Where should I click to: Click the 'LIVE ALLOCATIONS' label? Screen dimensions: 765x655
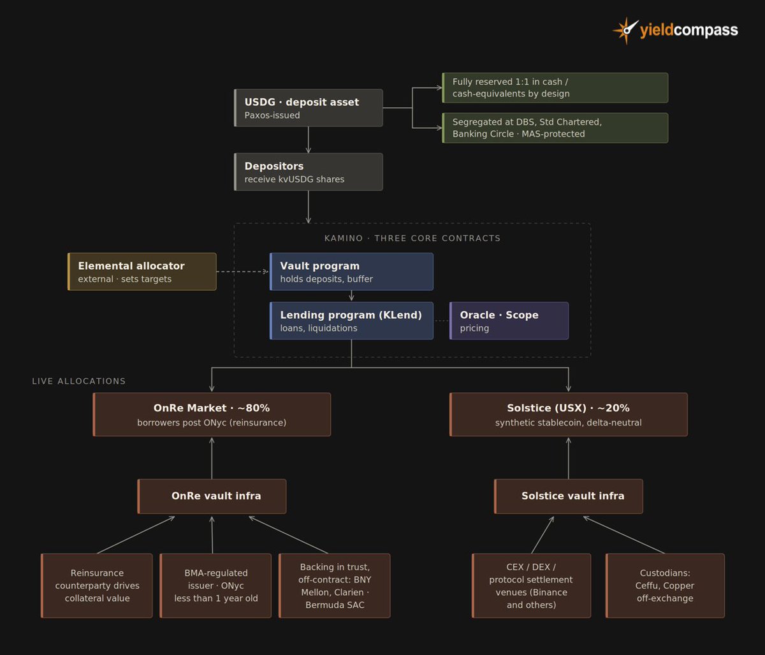click(x=79, y=381)
